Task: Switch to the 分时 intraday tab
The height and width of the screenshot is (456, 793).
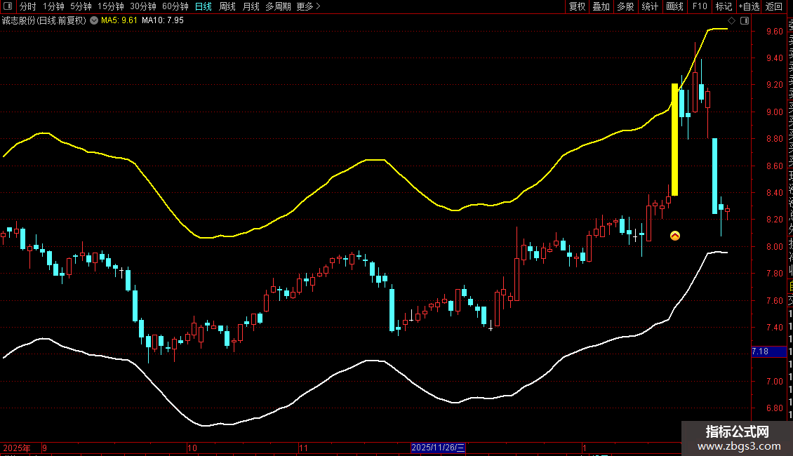Action: point(28,6)
